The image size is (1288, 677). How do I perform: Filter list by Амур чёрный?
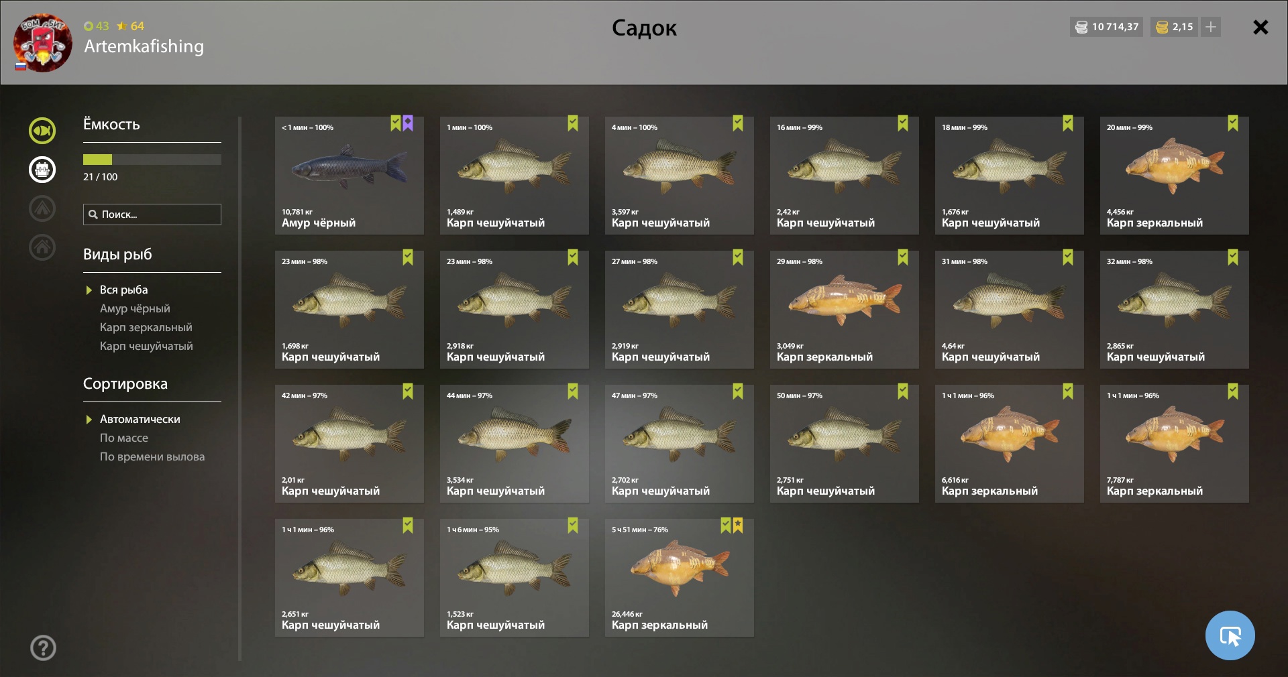tap(135, 308)
